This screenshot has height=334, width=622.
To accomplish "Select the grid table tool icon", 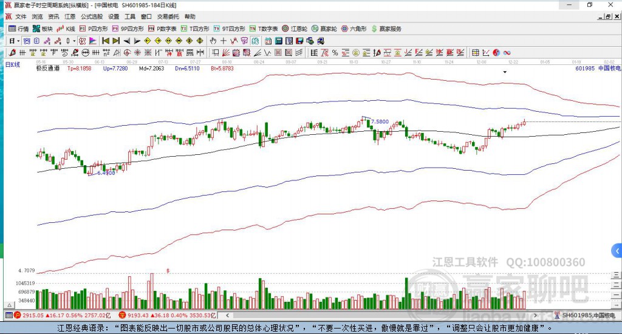I will point(475,52).
